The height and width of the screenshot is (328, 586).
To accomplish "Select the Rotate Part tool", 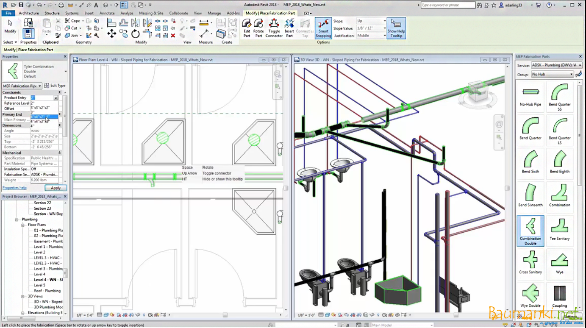I will tap(258, 28).
